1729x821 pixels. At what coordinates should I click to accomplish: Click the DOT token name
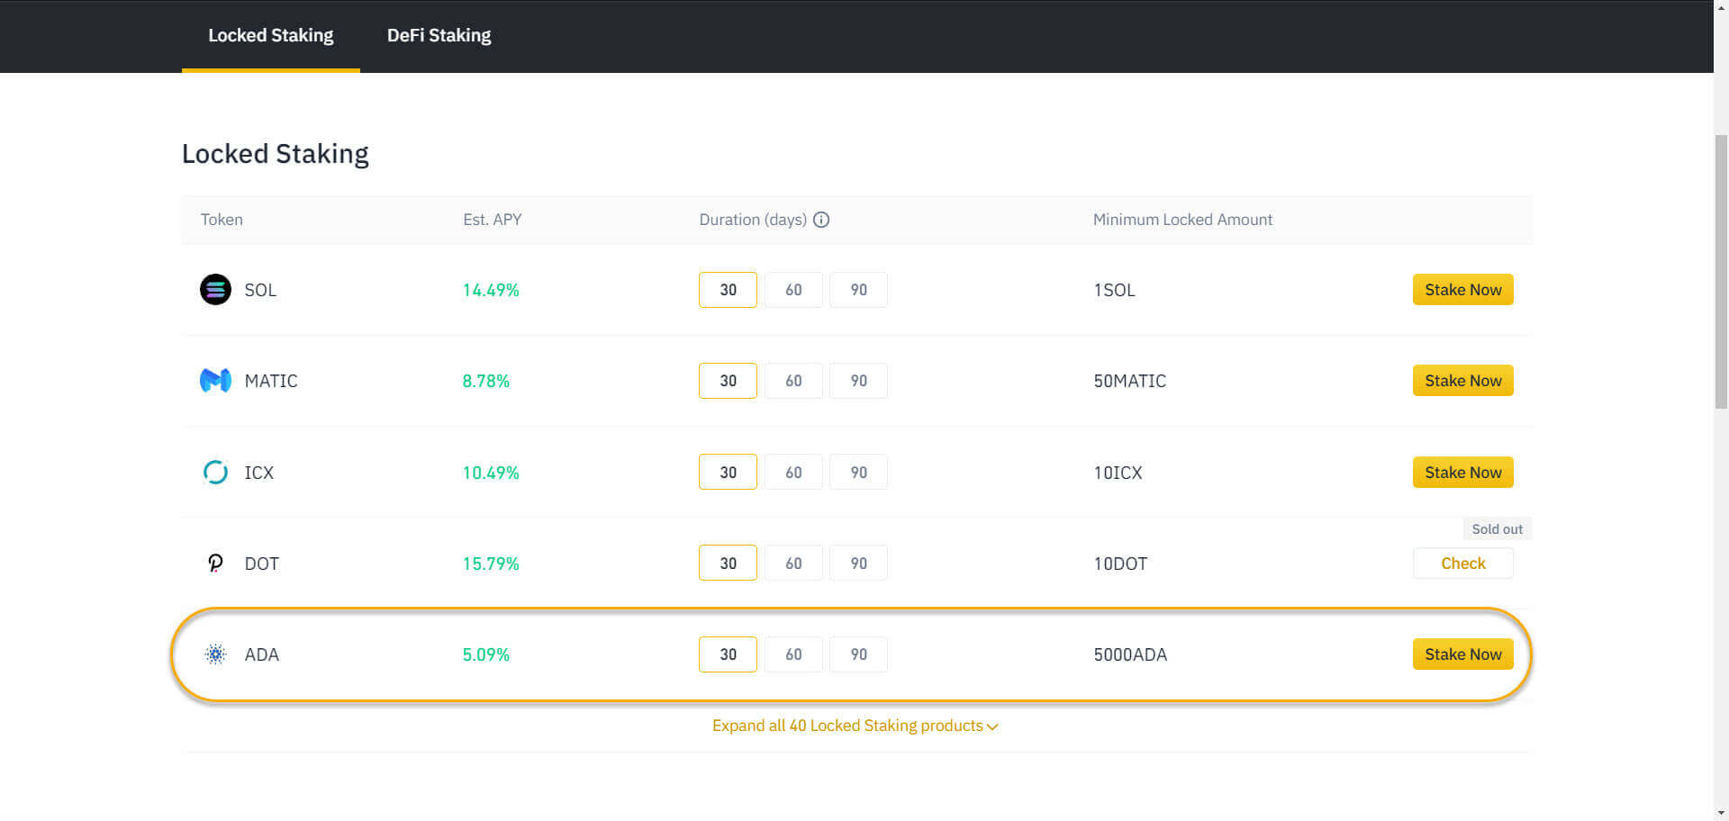[261, 564]
